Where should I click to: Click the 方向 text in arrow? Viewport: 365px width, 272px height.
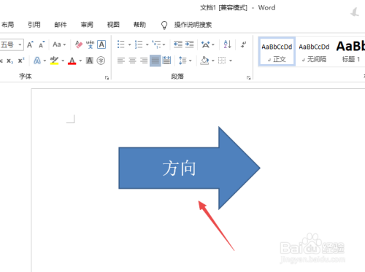tap(180, 168)
